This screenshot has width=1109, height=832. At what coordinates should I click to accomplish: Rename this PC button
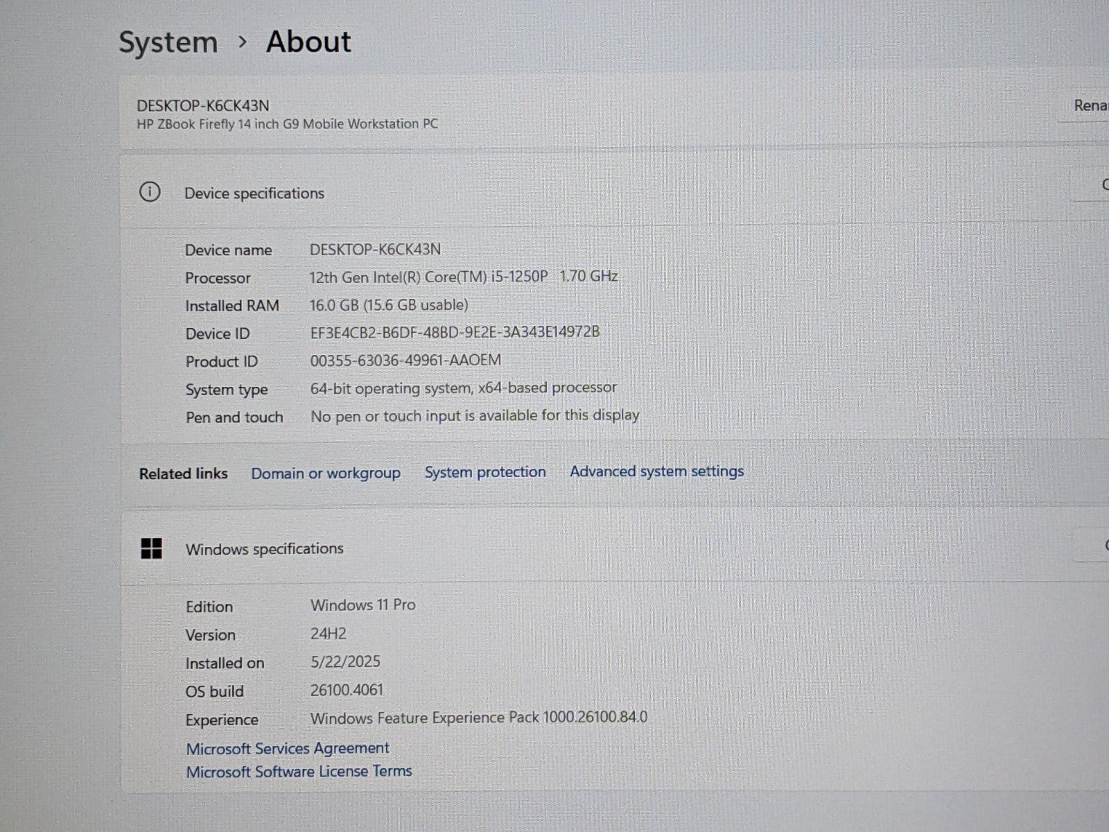tap(1090, 106)
